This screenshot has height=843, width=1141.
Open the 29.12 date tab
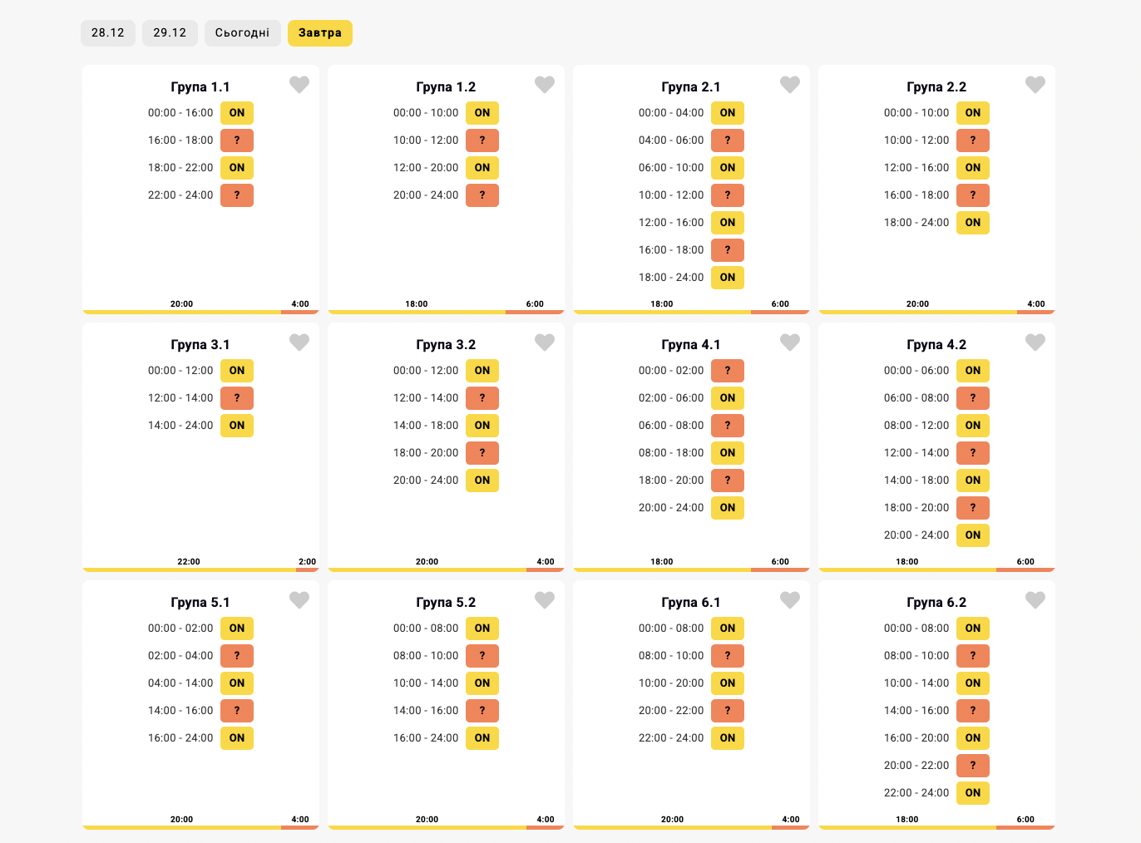pos(170,33)
